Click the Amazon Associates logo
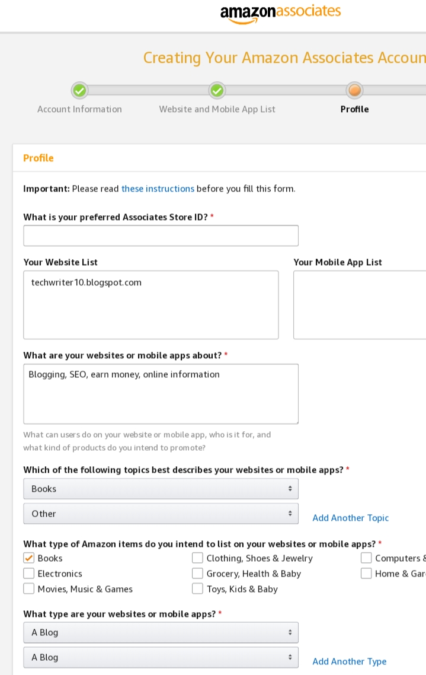Screen dimensions: 426x675 pyautogui.click(x=280, y=13)
